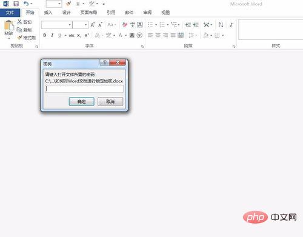Screen dimensions: 303x237
Task: Switch to the 开始 (Home) tab
Action: point(30,13)
